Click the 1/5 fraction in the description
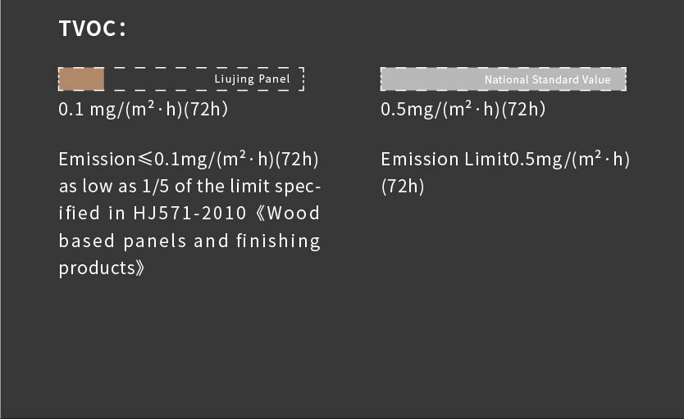Screen dimensions: 684x419 pyautogui.click(x=157, y=187)
